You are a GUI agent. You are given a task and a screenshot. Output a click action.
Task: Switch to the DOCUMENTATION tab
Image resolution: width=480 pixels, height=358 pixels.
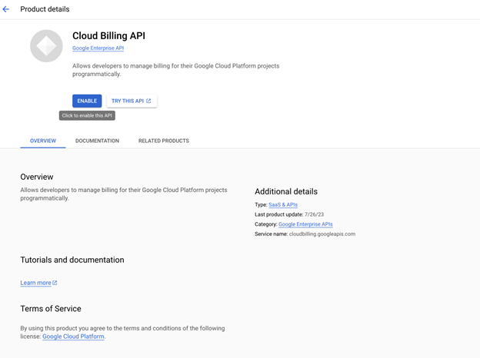(97, 141)
